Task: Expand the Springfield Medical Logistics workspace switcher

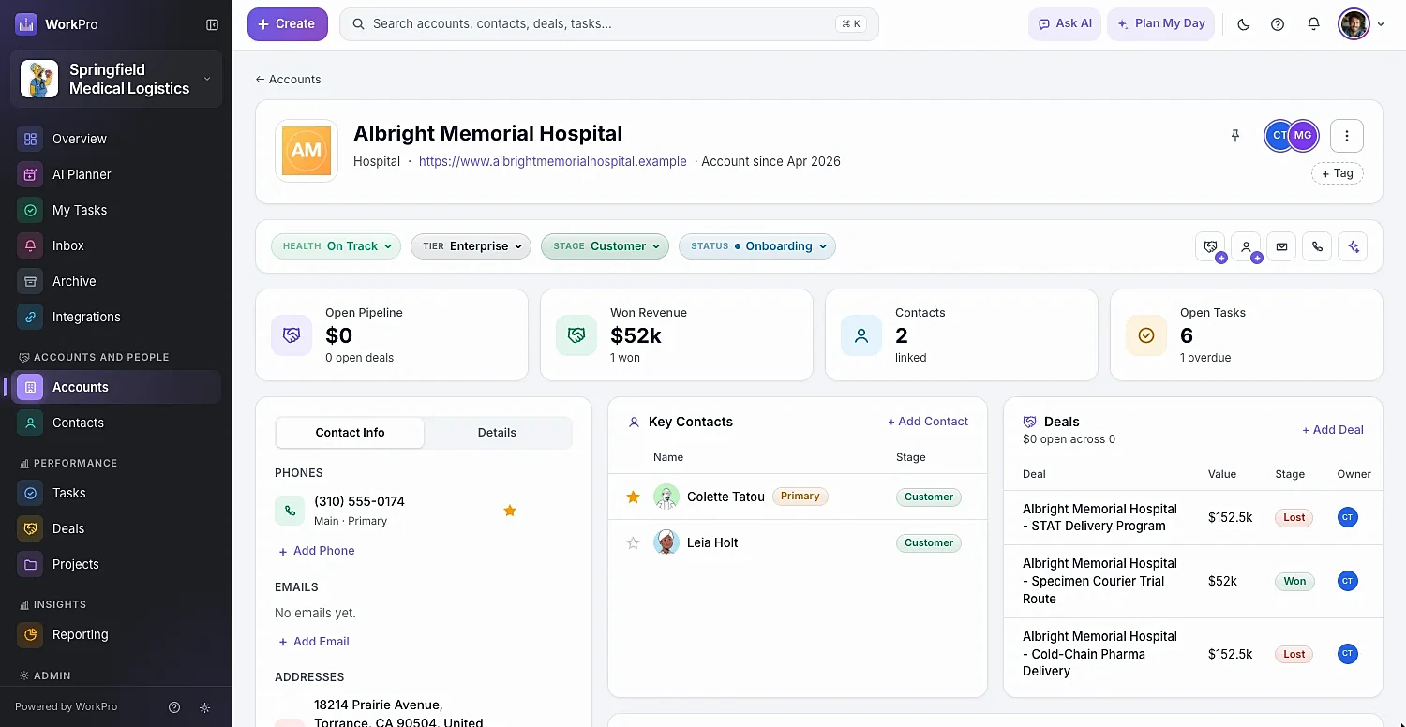Action: click(x=116, y=79)
